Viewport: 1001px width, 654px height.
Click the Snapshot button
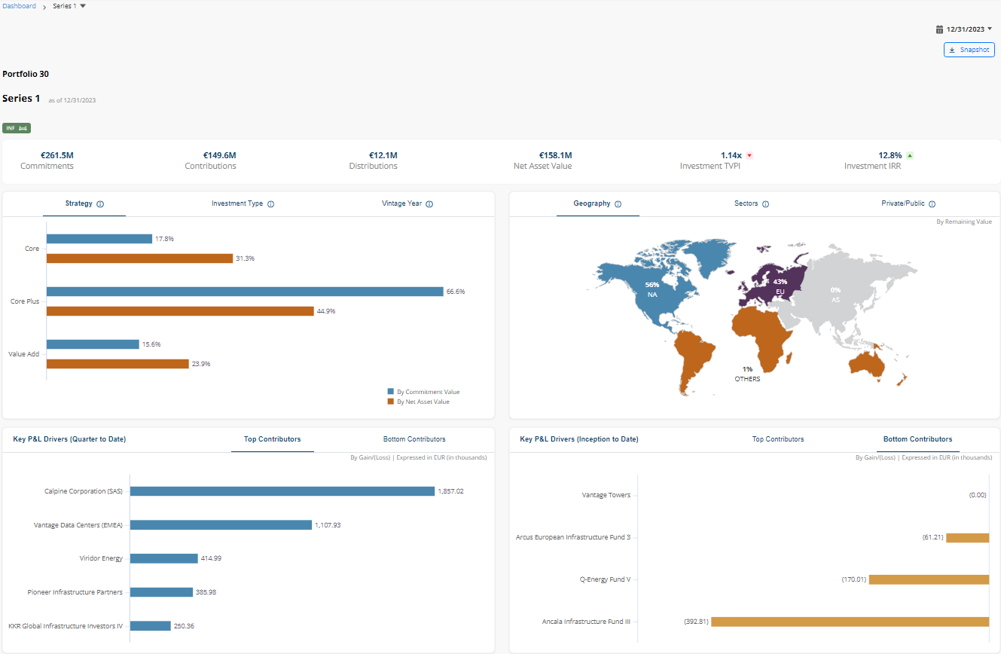coord(969,49)
